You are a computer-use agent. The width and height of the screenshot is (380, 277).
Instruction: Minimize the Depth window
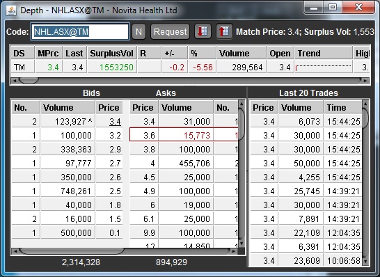pyautogui.click(x=314, y=8)
